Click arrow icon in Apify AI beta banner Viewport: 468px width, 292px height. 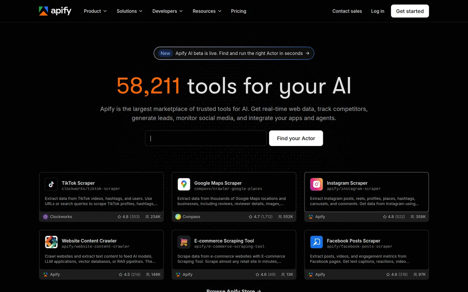307,53
